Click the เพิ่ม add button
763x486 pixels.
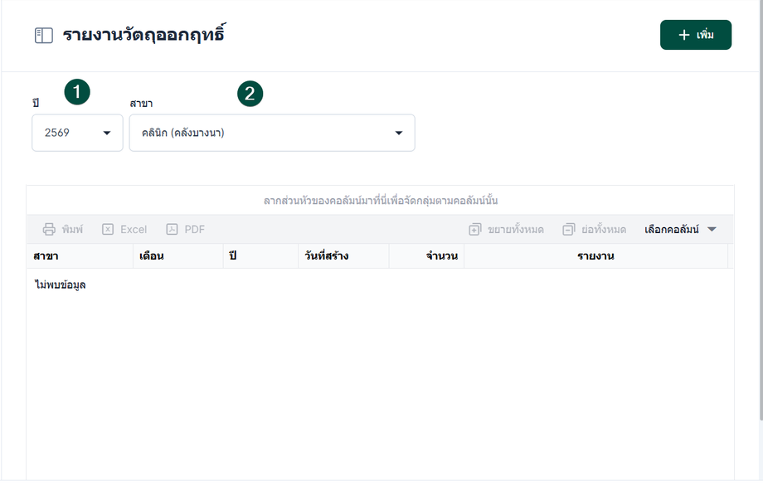(x=695, y=35)
